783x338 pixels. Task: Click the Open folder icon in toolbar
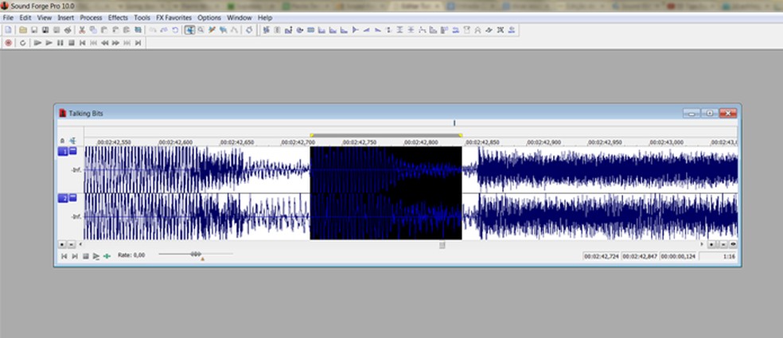click(x=22, y=30)
